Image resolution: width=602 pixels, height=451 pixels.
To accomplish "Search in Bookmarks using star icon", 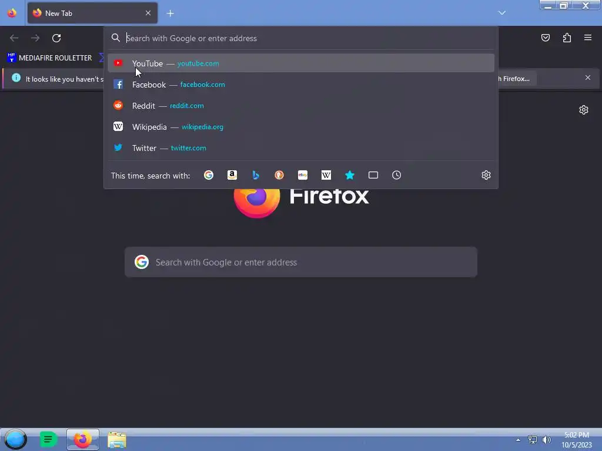I will pyautogui.click(x=349, y=175).
